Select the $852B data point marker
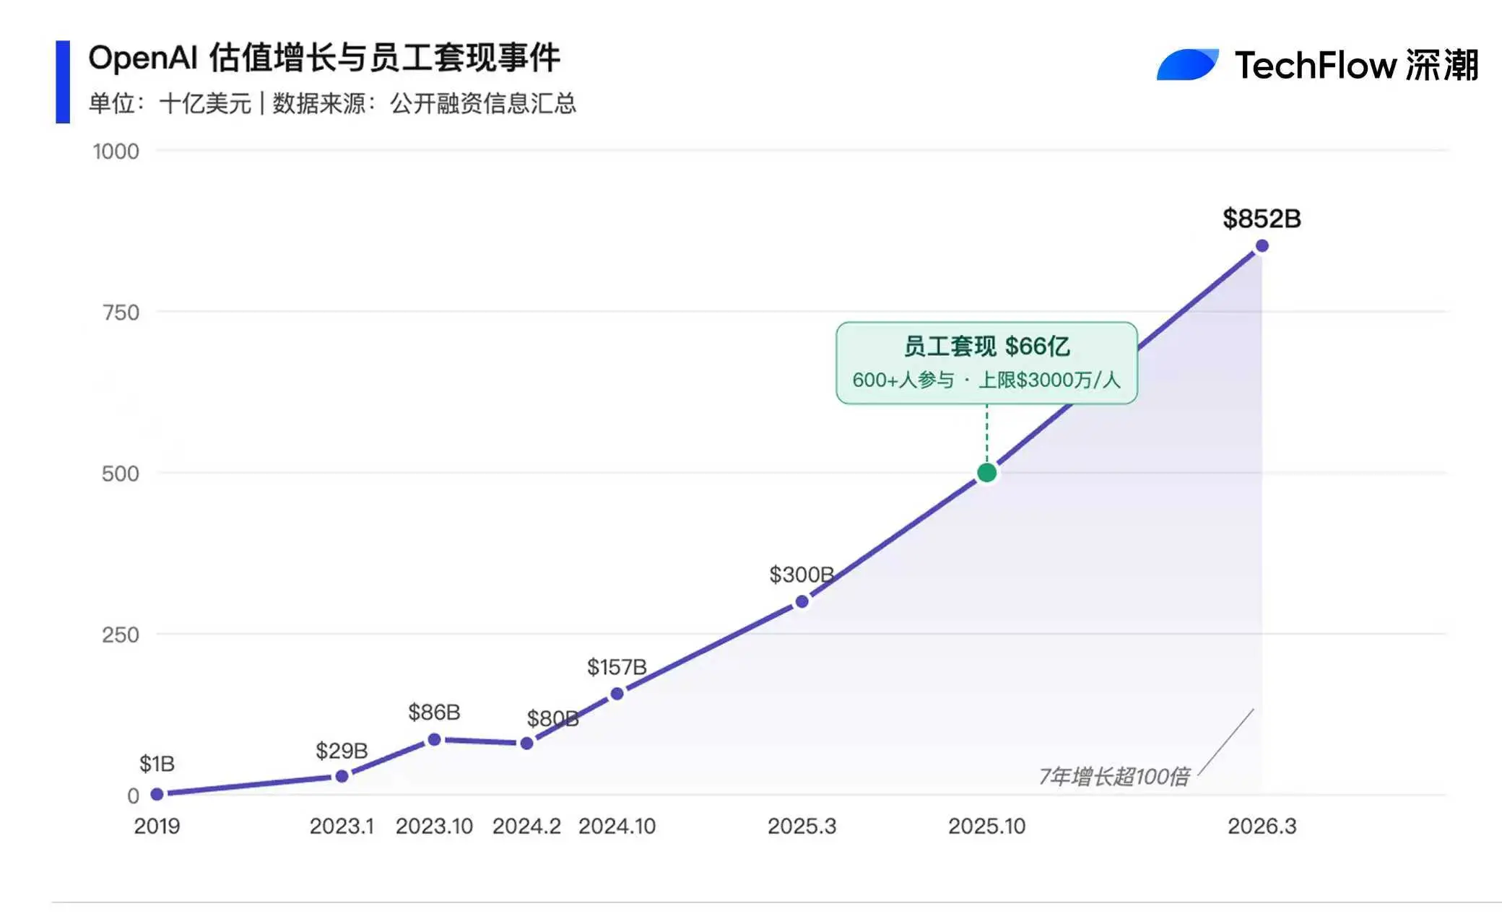 1262,246
